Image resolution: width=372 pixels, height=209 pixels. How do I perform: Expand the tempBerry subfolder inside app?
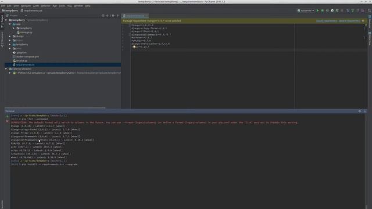[x=13, y=28]
